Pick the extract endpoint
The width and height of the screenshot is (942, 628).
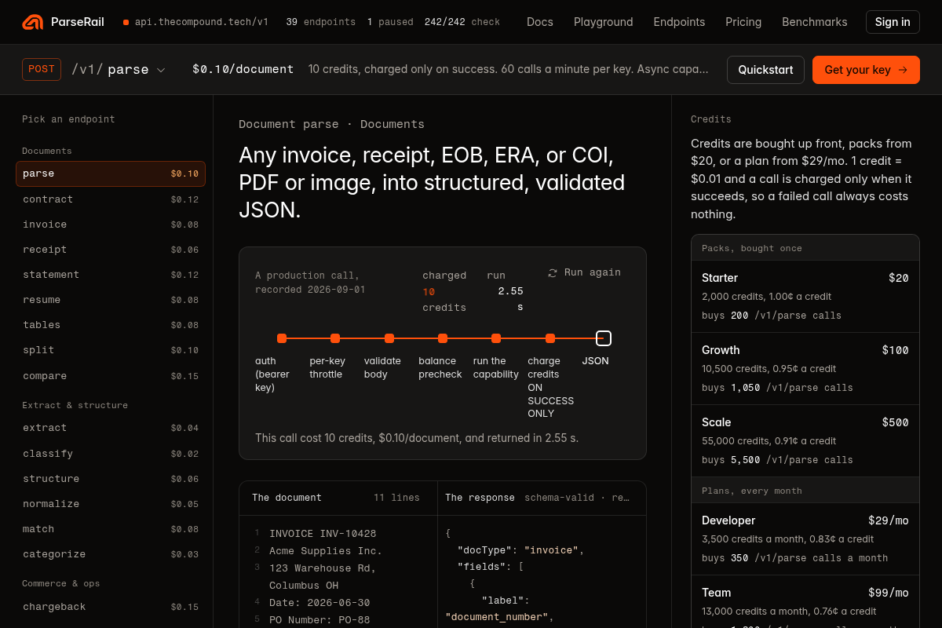pos(111,428)
